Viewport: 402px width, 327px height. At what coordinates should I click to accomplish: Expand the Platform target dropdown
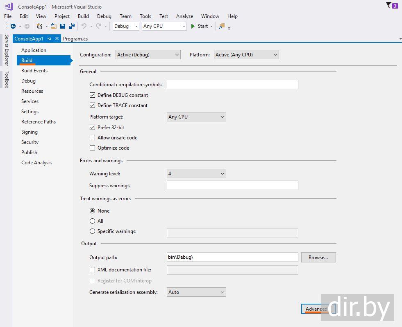coord(196,117)
